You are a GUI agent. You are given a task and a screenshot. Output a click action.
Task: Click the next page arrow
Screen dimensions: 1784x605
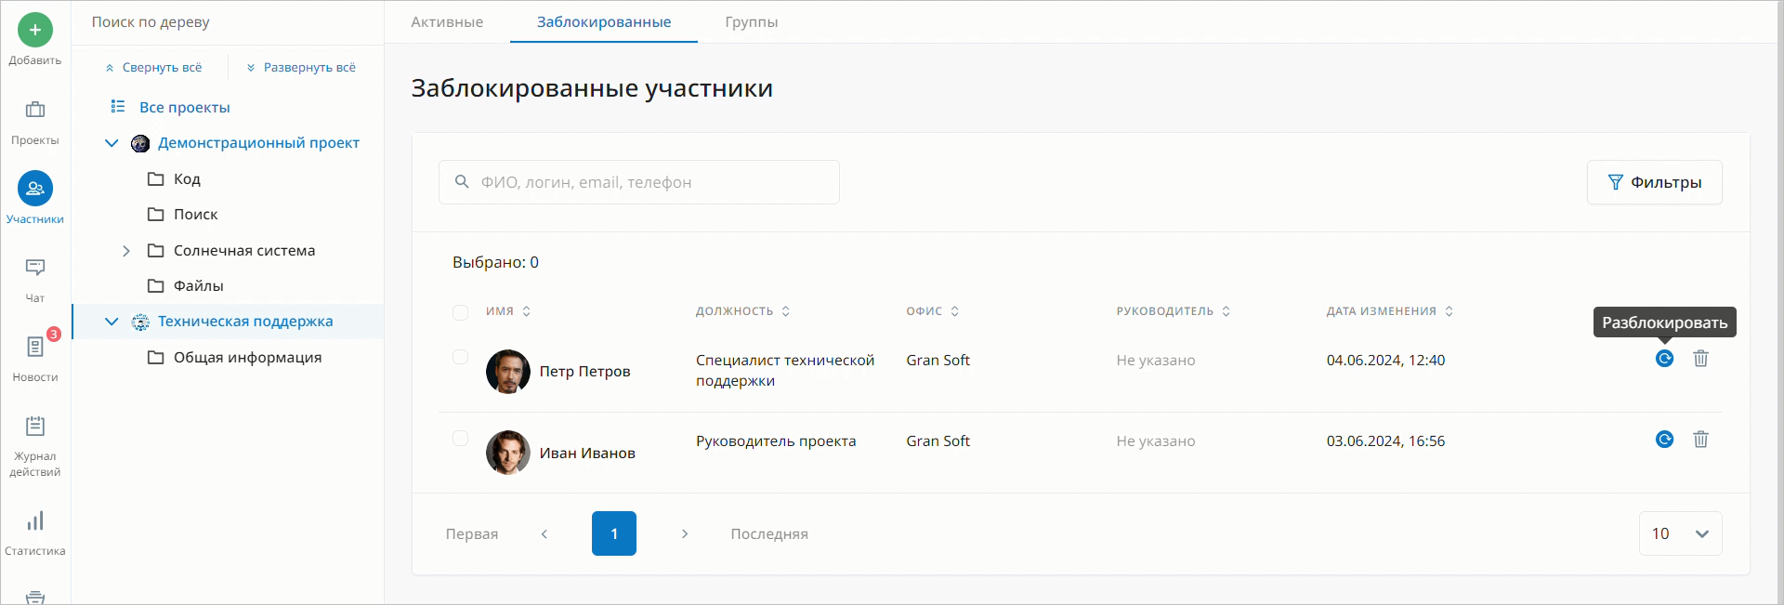coord(685,533)
